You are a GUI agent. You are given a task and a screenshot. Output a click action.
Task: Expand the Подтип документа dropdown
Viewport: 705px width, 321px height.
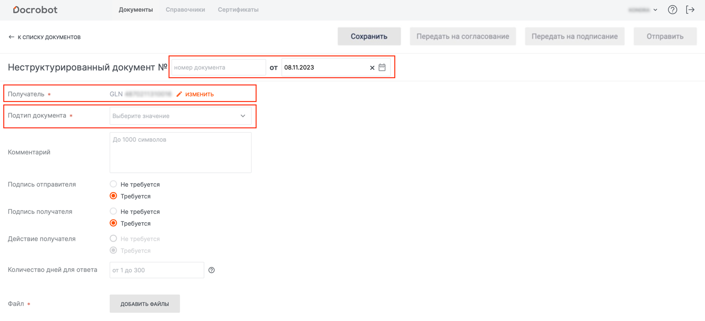pyautogui.click(x=180, y=116)
